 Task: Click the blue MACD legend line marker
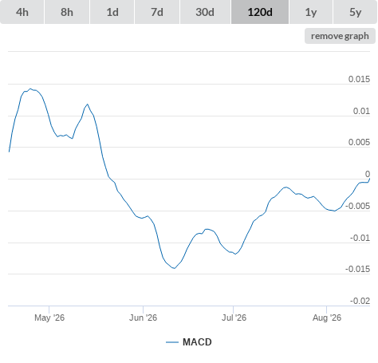(x=172, y=342)
